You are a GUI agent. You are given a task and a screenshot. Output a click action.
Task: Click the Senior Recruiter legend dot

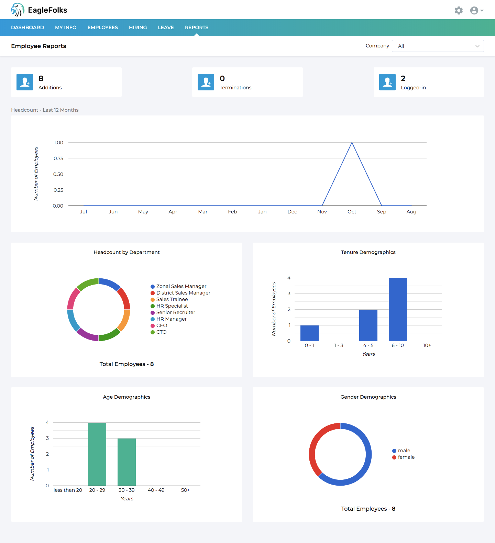tap(153, 313)
